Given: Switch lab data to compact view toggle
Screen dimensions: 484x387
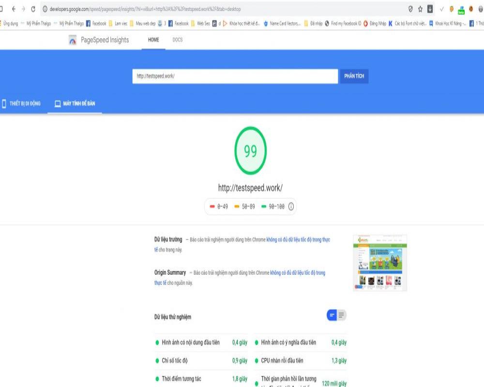Looking at the screenshot, I should pyautogui.click(x=332, y=315).
